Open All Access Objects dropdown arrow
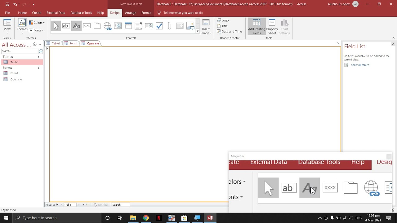The width and height of the screenshot is (397, 223). click(35, 45)
